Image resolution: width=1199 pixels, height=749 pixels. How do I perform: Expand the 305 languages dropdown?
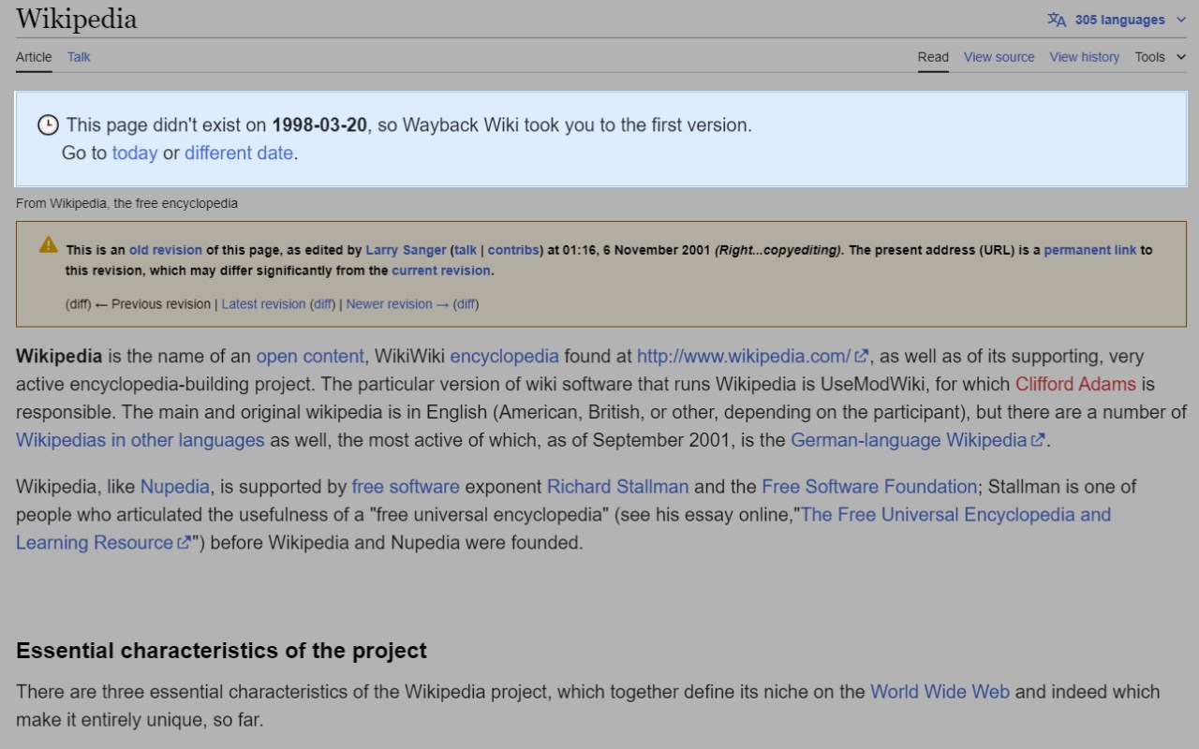pyautogui.click(x=1118, y=20)
